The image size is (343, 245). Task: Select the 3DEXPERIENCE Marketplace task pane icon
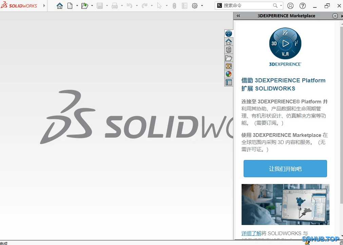coord(229,34)
